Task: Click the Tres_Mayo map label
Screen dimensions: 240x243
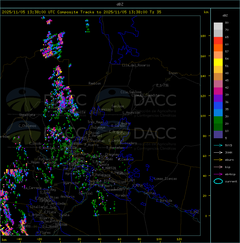Action: 95,122
